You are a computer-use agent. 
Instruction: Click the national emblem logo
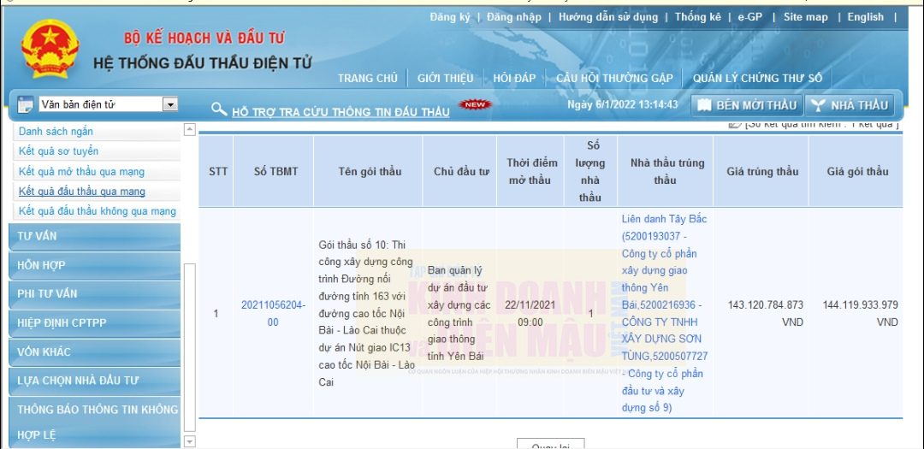[50, 50]
